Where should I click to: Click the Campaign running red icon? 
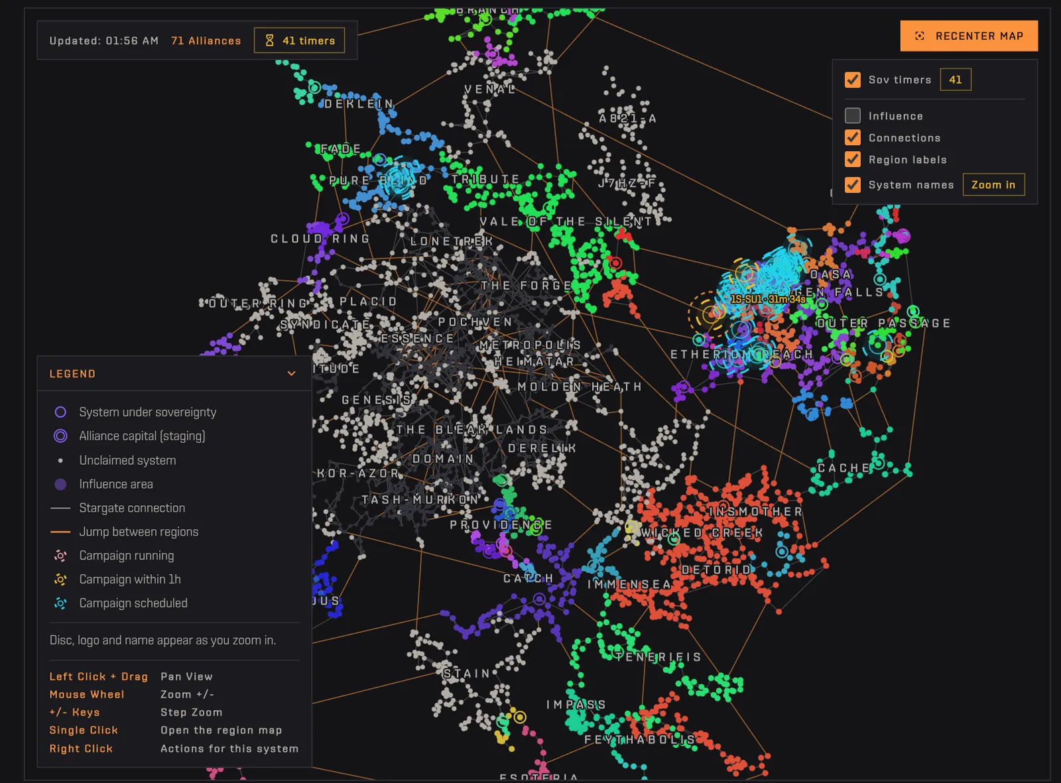click(x=60, y=556)
